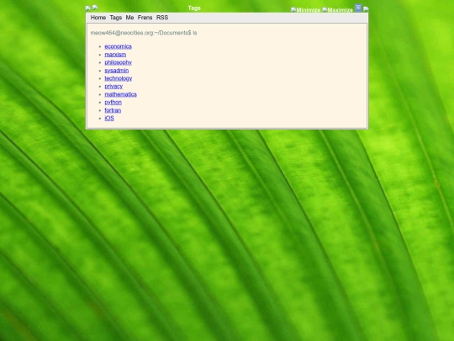The height and width of the screenshot is (341, 454).
Task: Open the fortran tag link
Action: (113, 110)
